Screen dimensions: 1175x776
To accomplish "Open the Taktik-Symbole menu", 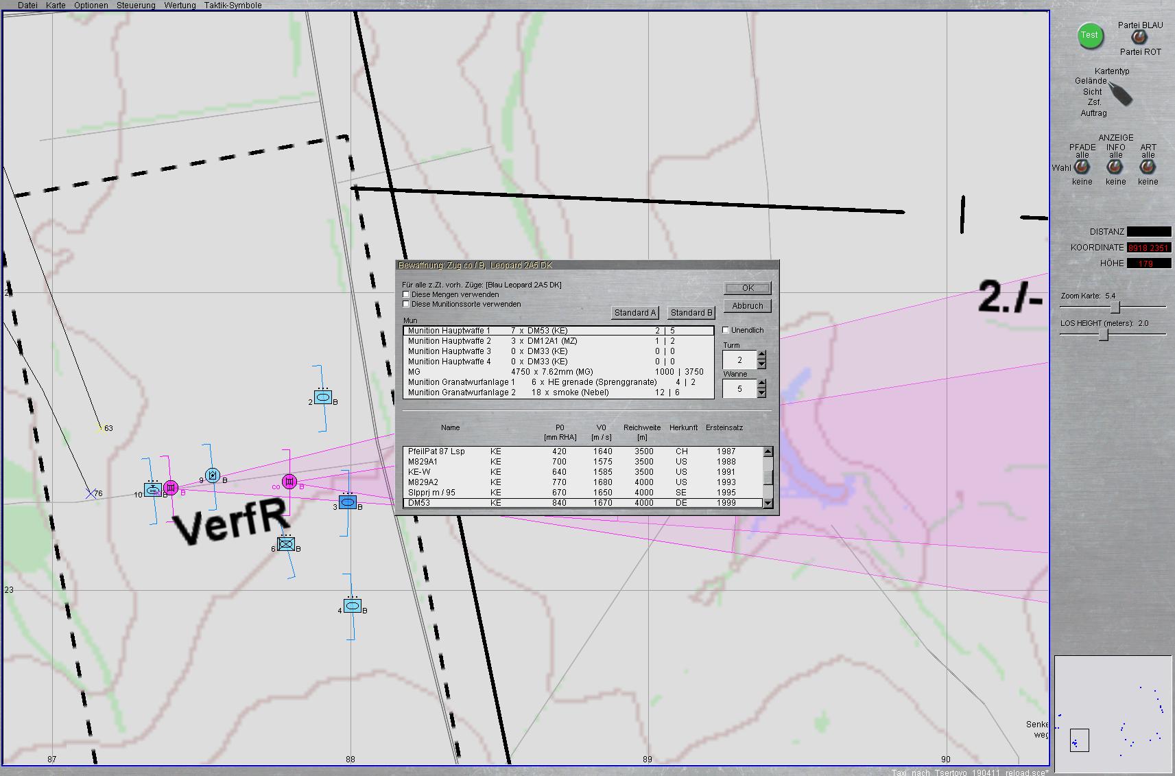I will 233,5.
